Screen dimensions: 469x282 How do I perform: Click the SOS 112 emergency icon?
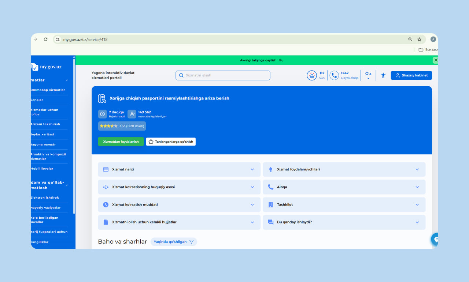point(311,75)
